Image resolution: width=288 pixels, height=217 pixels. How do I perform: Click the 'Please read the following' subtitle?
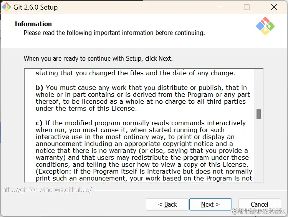tap(114, 33)
